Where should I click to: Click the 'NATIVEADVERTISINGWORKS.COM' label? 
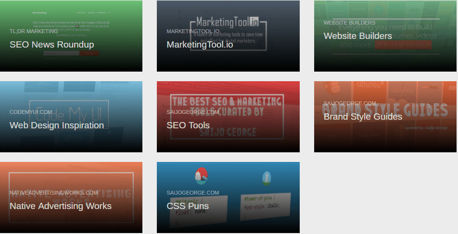(54, 193)
